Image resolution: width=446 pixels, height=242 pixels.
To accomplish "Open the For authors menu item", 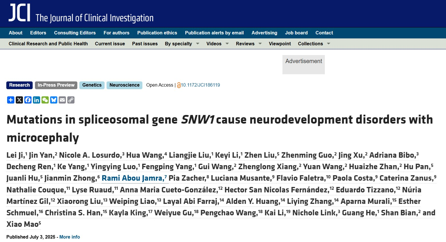I will tap(116, 33).
